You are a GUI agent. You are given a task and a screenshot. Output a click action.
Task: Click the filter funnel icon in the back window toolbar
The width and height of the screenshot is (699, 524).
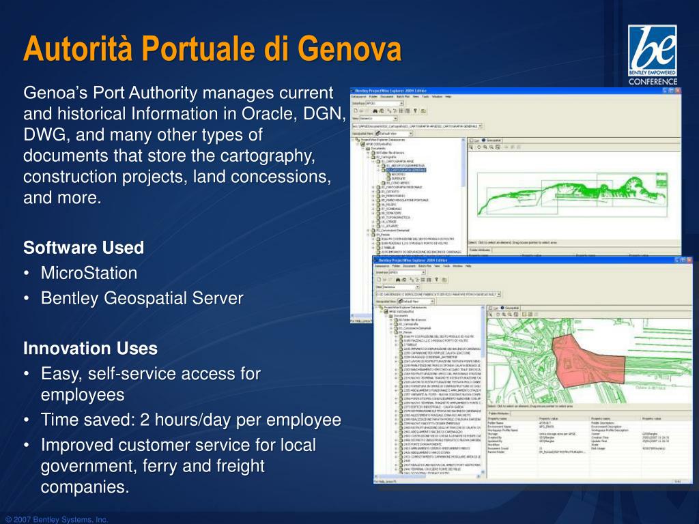coord(415,111)
